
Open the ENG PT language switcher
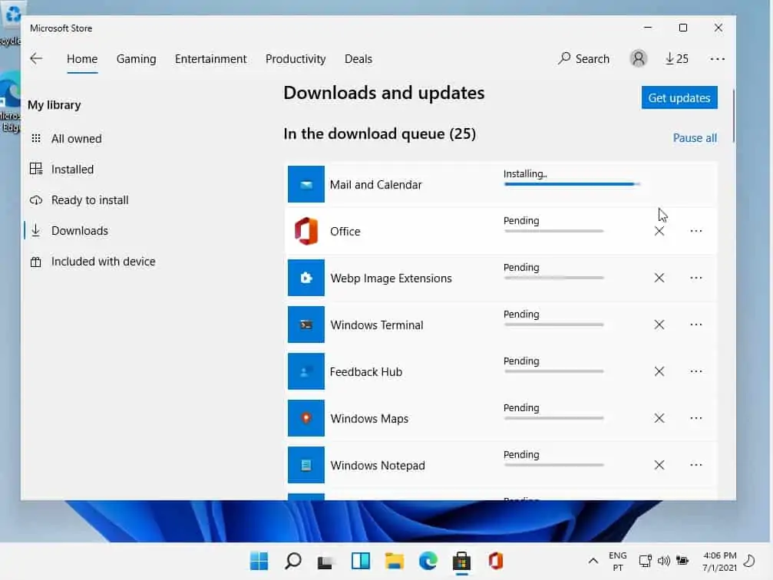coord(618,562)
